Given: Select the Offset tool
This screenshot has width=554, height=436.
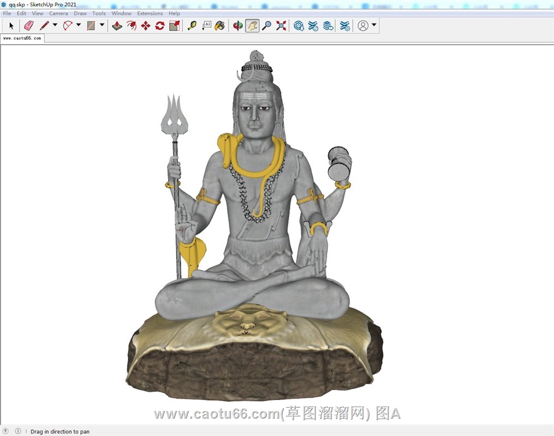Looking at the screenshot, I should click(x=131, y=26).
